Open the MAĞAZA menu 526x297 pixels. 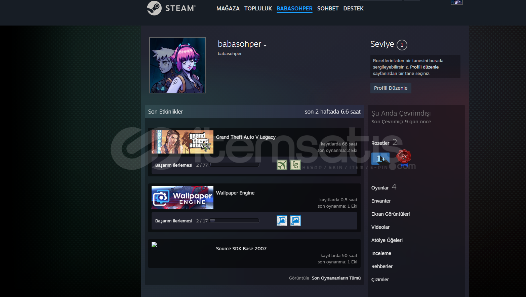(228, 8)
